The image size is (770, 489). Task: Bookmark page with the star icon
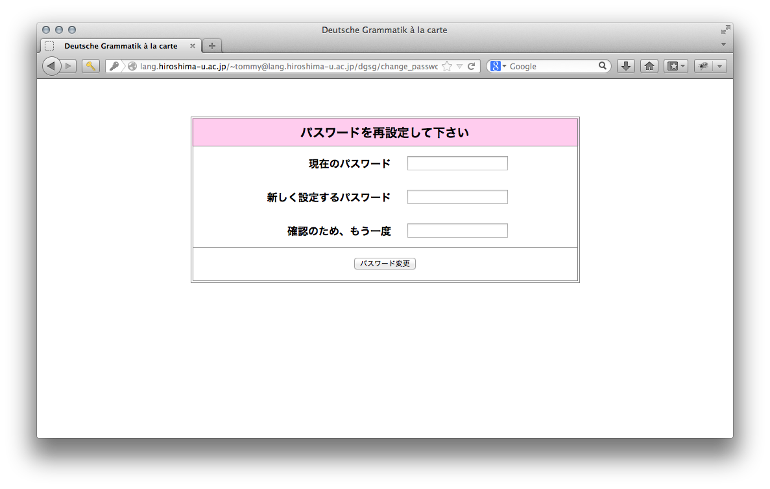click(446, 66)
